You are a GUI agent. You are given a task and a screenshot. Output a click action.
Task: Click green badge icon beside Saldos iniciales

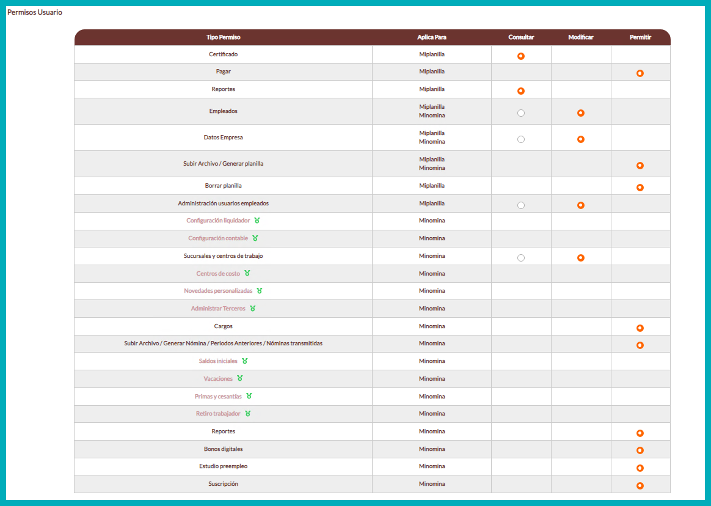pos(245,361)
